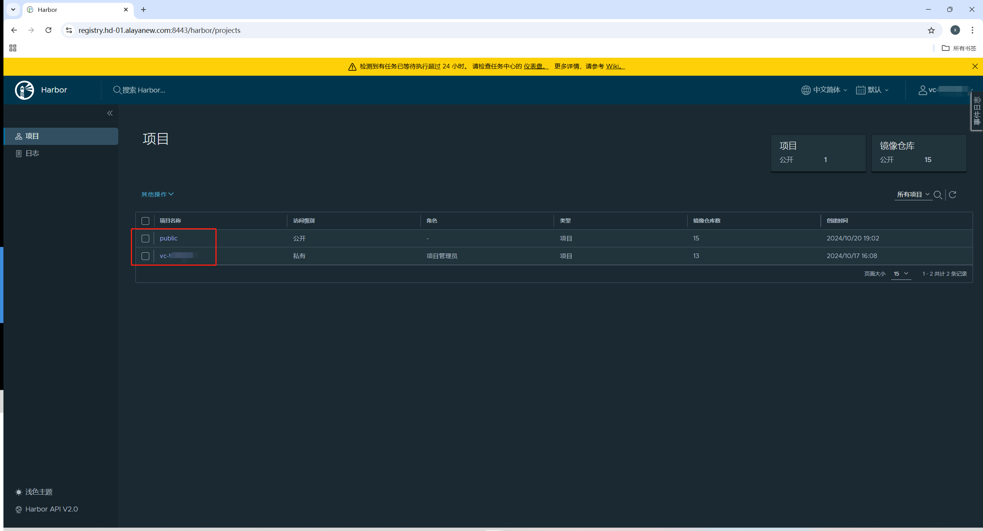Screen dimensions: 983x531
Task: Open the browser apps grid icon
Action: pos(13,48)
